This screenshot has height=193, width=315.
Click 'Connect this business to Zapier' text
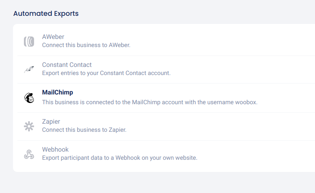(84, 130)
